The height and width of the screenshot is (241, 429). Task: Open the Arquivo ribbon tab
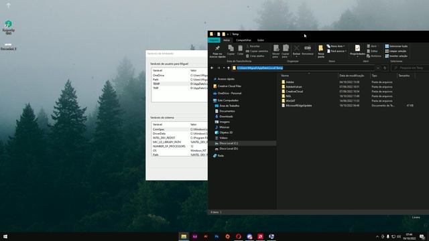tap(214, 40)
